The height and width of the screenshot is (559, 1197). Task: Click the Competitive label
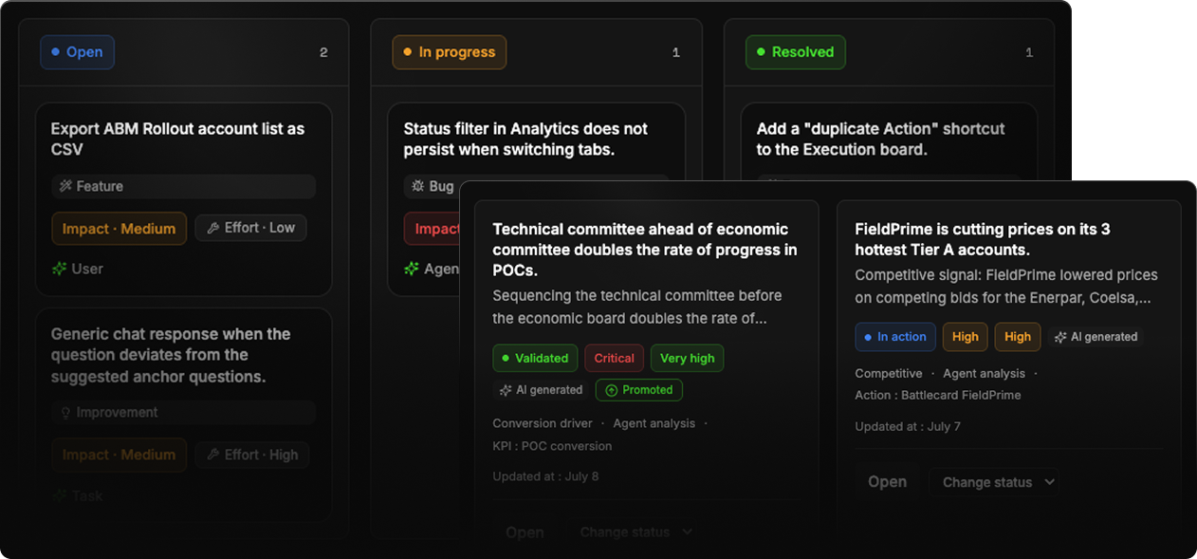(889, 374)
